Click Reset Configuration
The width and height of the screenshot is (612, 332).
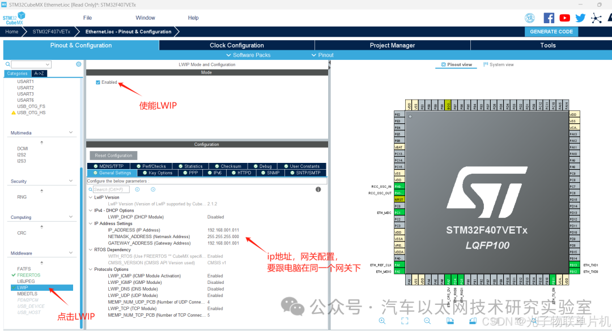[x=113, y=155]
